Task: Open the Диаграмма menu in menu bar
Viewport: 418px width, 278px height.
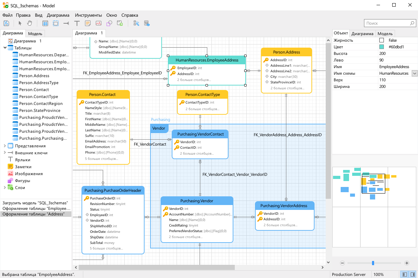Action: tap(58, 15)
